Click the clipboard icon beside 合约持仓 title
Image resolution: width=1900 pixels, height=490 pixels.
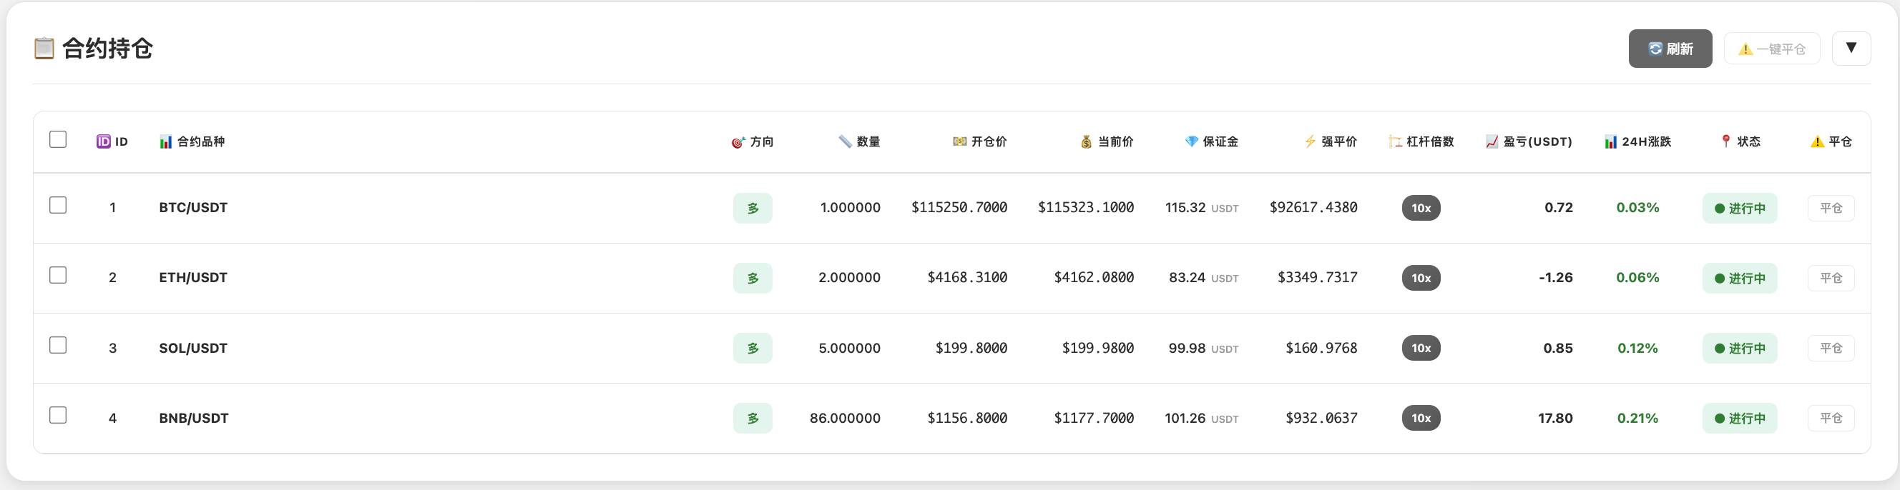44,49
